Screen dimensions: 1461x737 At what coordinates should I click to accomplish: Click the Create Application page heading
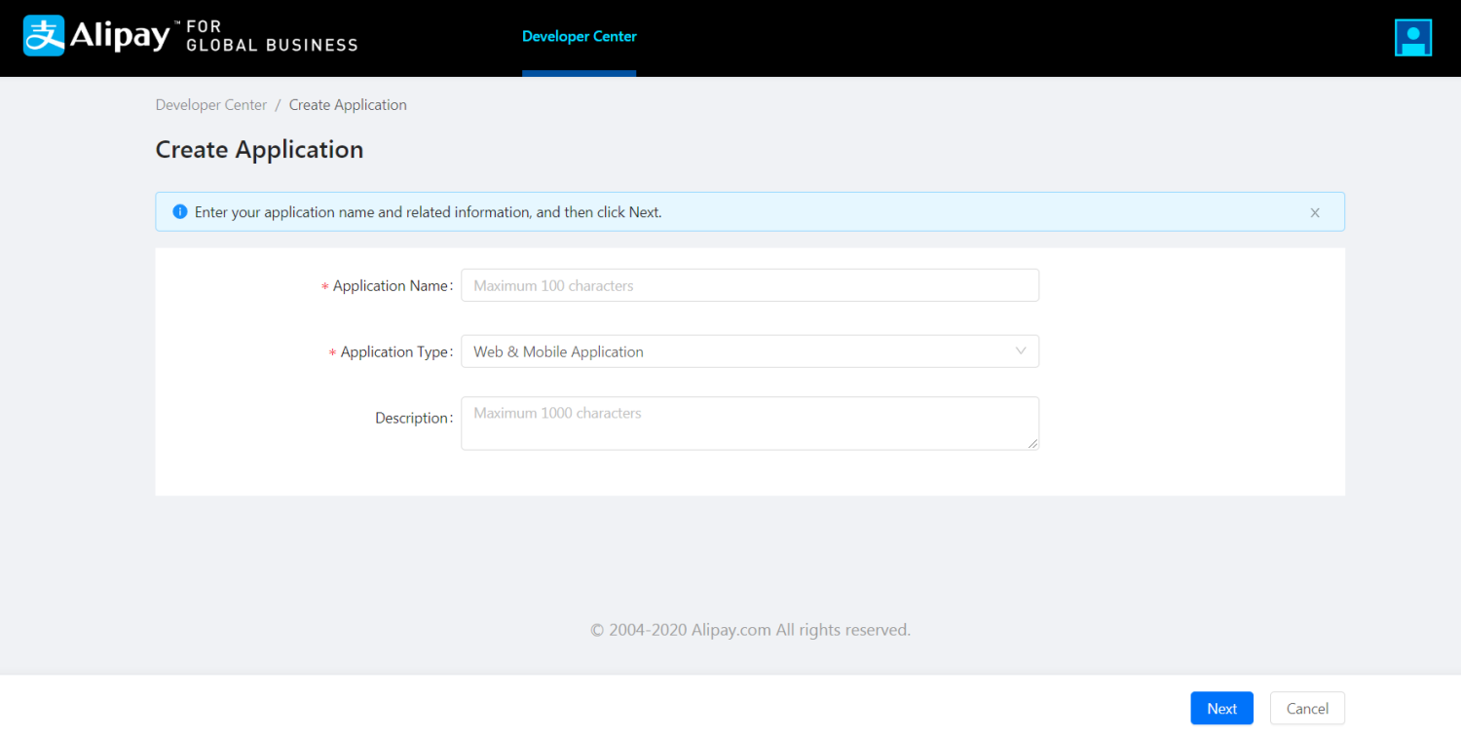coord(259,149)
